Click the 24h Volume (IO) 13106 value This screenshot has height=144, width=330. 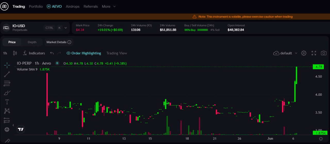tap(136, 30)
